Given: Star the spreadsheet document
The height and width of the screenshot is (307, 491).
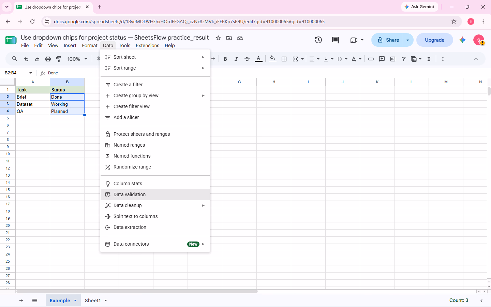Looking at the screenshot, I should (218, 38).
